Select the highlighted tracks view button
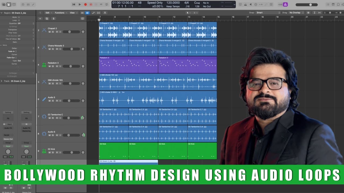The height and width of the screenshot is (193, 344). [87, 13]
